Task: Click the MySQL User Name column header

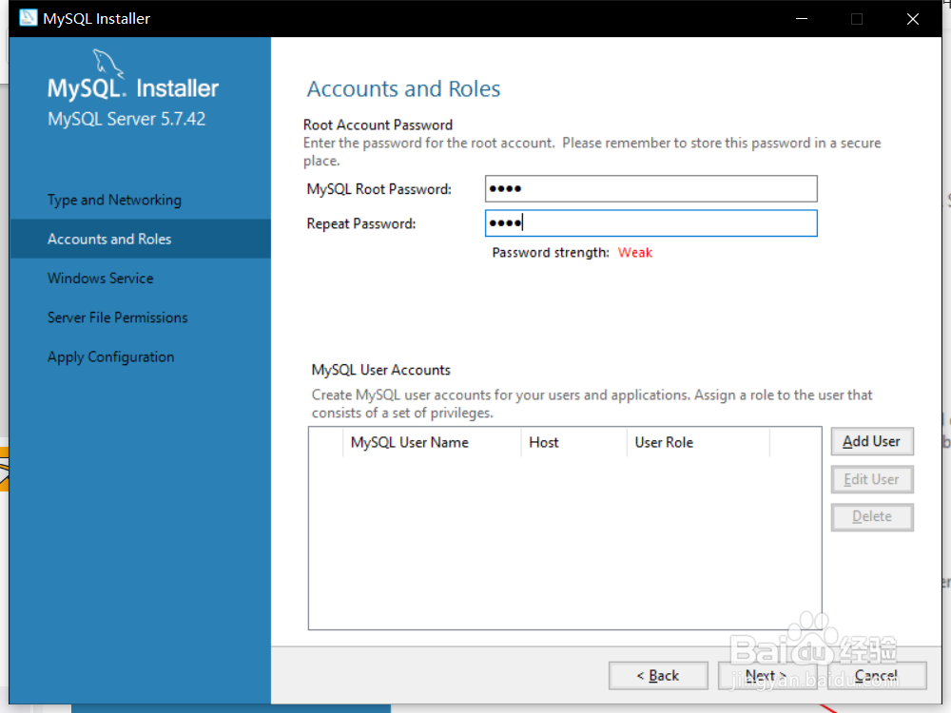Action: (x=432, y=443)
